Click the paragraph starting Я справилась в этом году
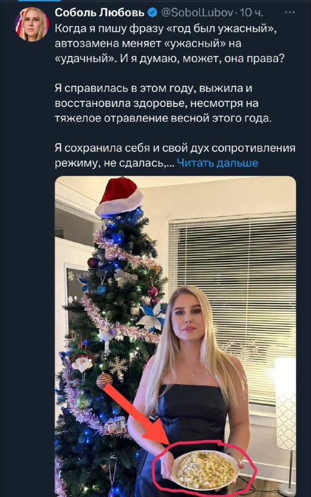This screenshot has width=311, height=497. pyautogui.click(x=163, y=103)
